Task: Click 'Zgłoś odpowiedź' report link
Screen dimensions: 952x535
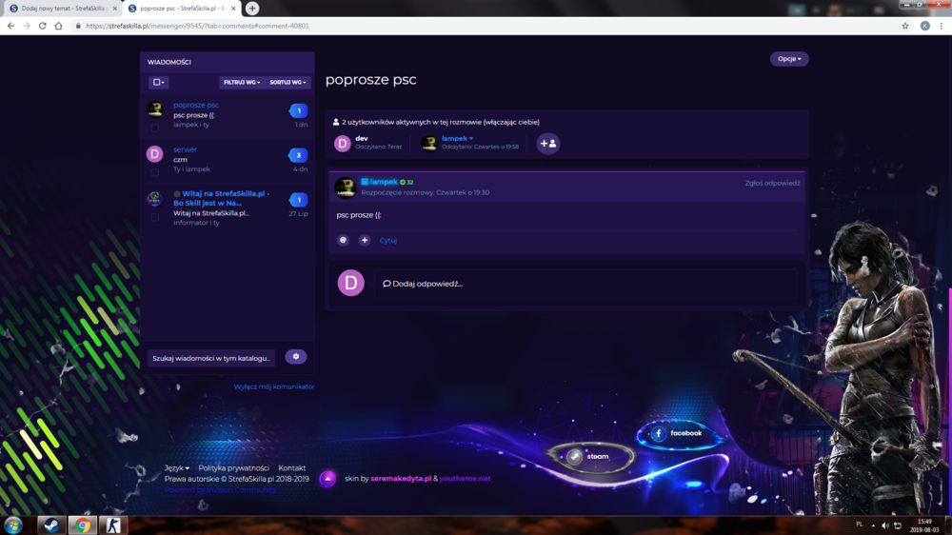Action: (x=772, y=183)
